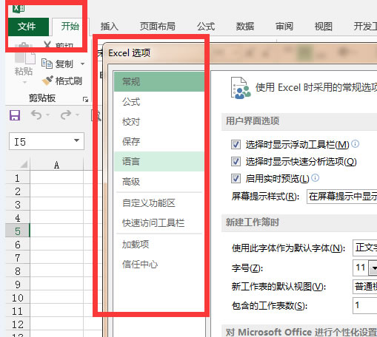377x337 pixels.
Task: Open the 使用此字体作为默认字体 combo box
Action: [x=365, y=248]
